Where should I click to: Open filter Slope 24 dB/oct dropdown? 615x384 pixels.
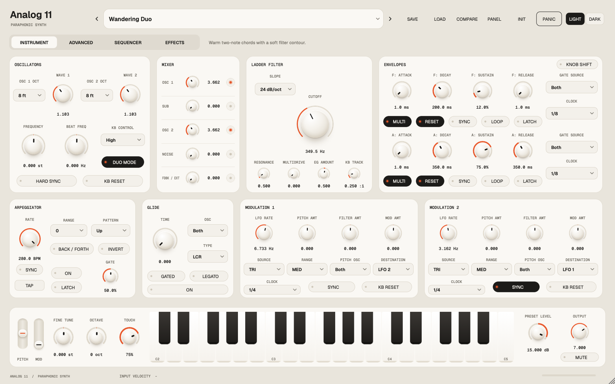pos(275,89)
